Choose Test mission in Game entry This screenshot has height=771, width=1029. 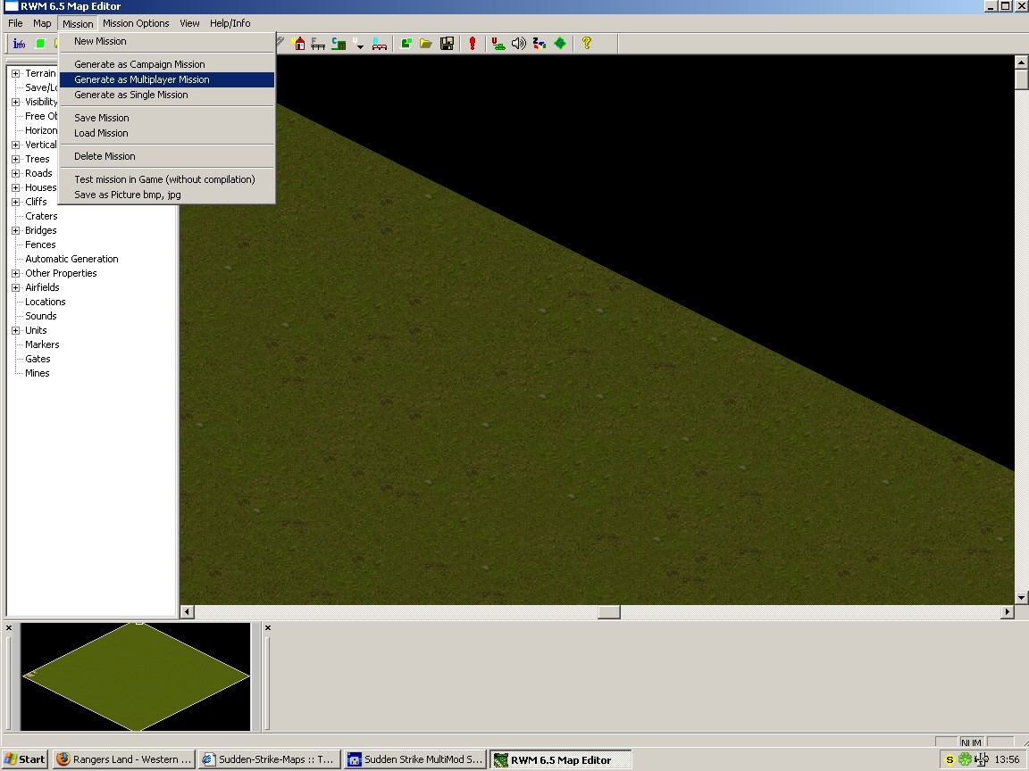[x=167, y=179]
